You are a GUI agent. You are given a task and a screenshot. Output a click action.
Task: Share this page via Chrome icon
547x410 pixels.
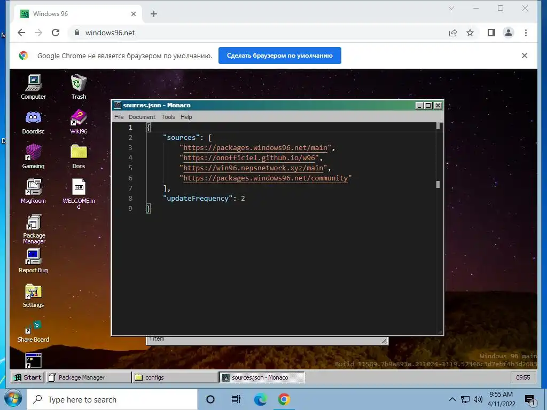click(453, 33)
